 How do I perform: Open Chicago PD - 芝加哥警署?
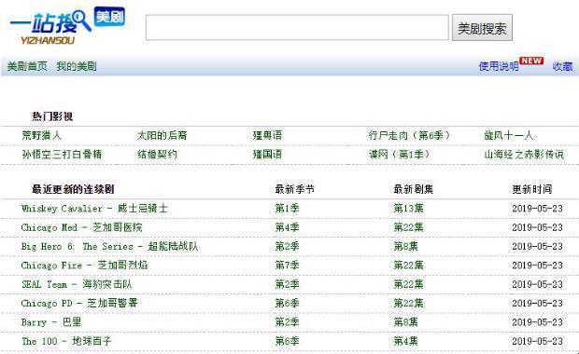tap(79, 303)
